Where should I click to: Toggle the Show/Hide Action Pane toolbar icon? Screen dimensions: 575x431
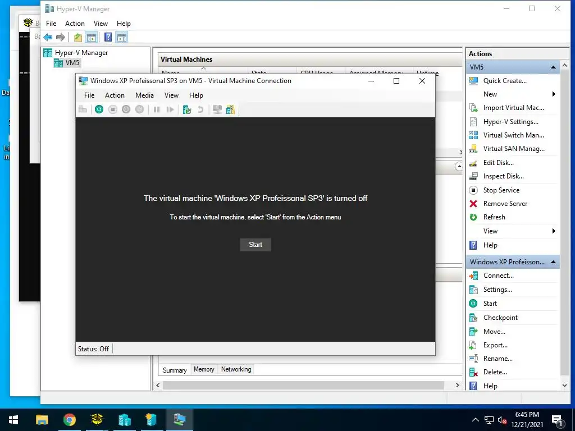pos(122,37)
